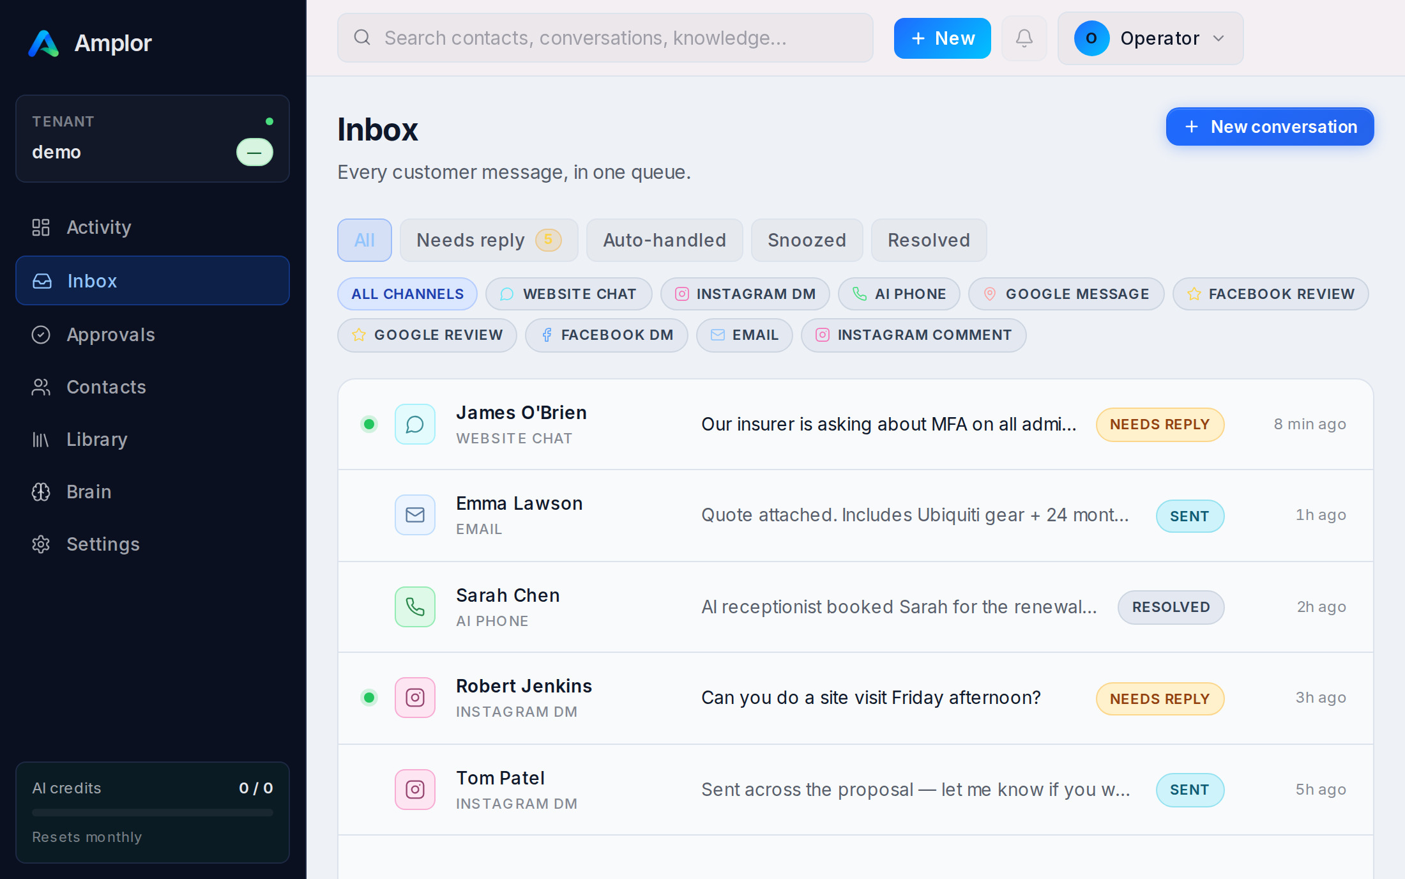Click NEEDS REPLY badge on James O'Brien row
This screenshot has width=1405, height=879.
tap(1160, 424)
